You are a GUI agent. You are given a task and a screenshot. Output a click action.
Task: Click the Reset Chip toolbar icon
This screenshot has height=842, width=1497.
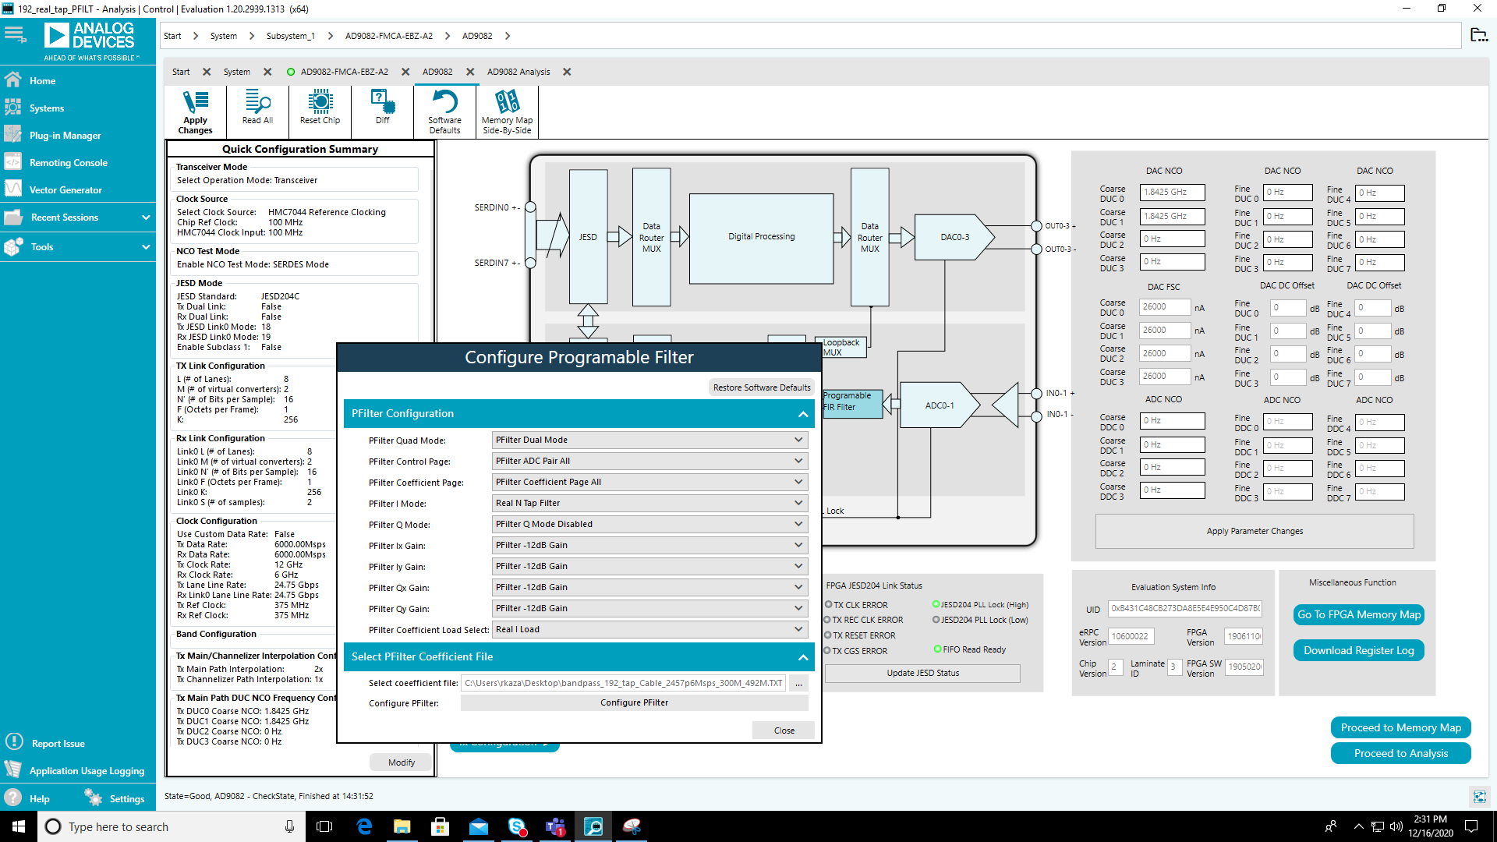320,107
